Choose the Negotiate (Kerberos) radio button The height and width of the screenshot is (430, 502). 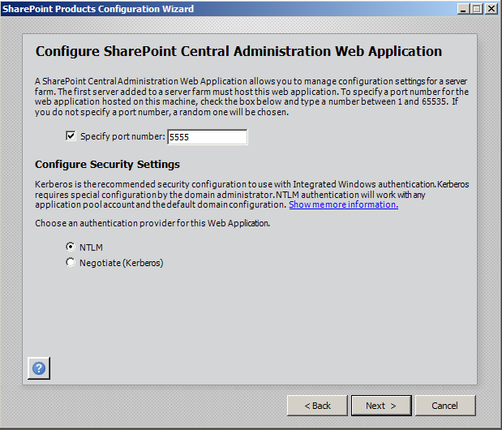tap(71, 262)
